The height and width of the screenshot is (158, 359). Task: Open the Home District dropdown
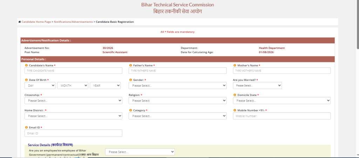click(x=73, y=116)
